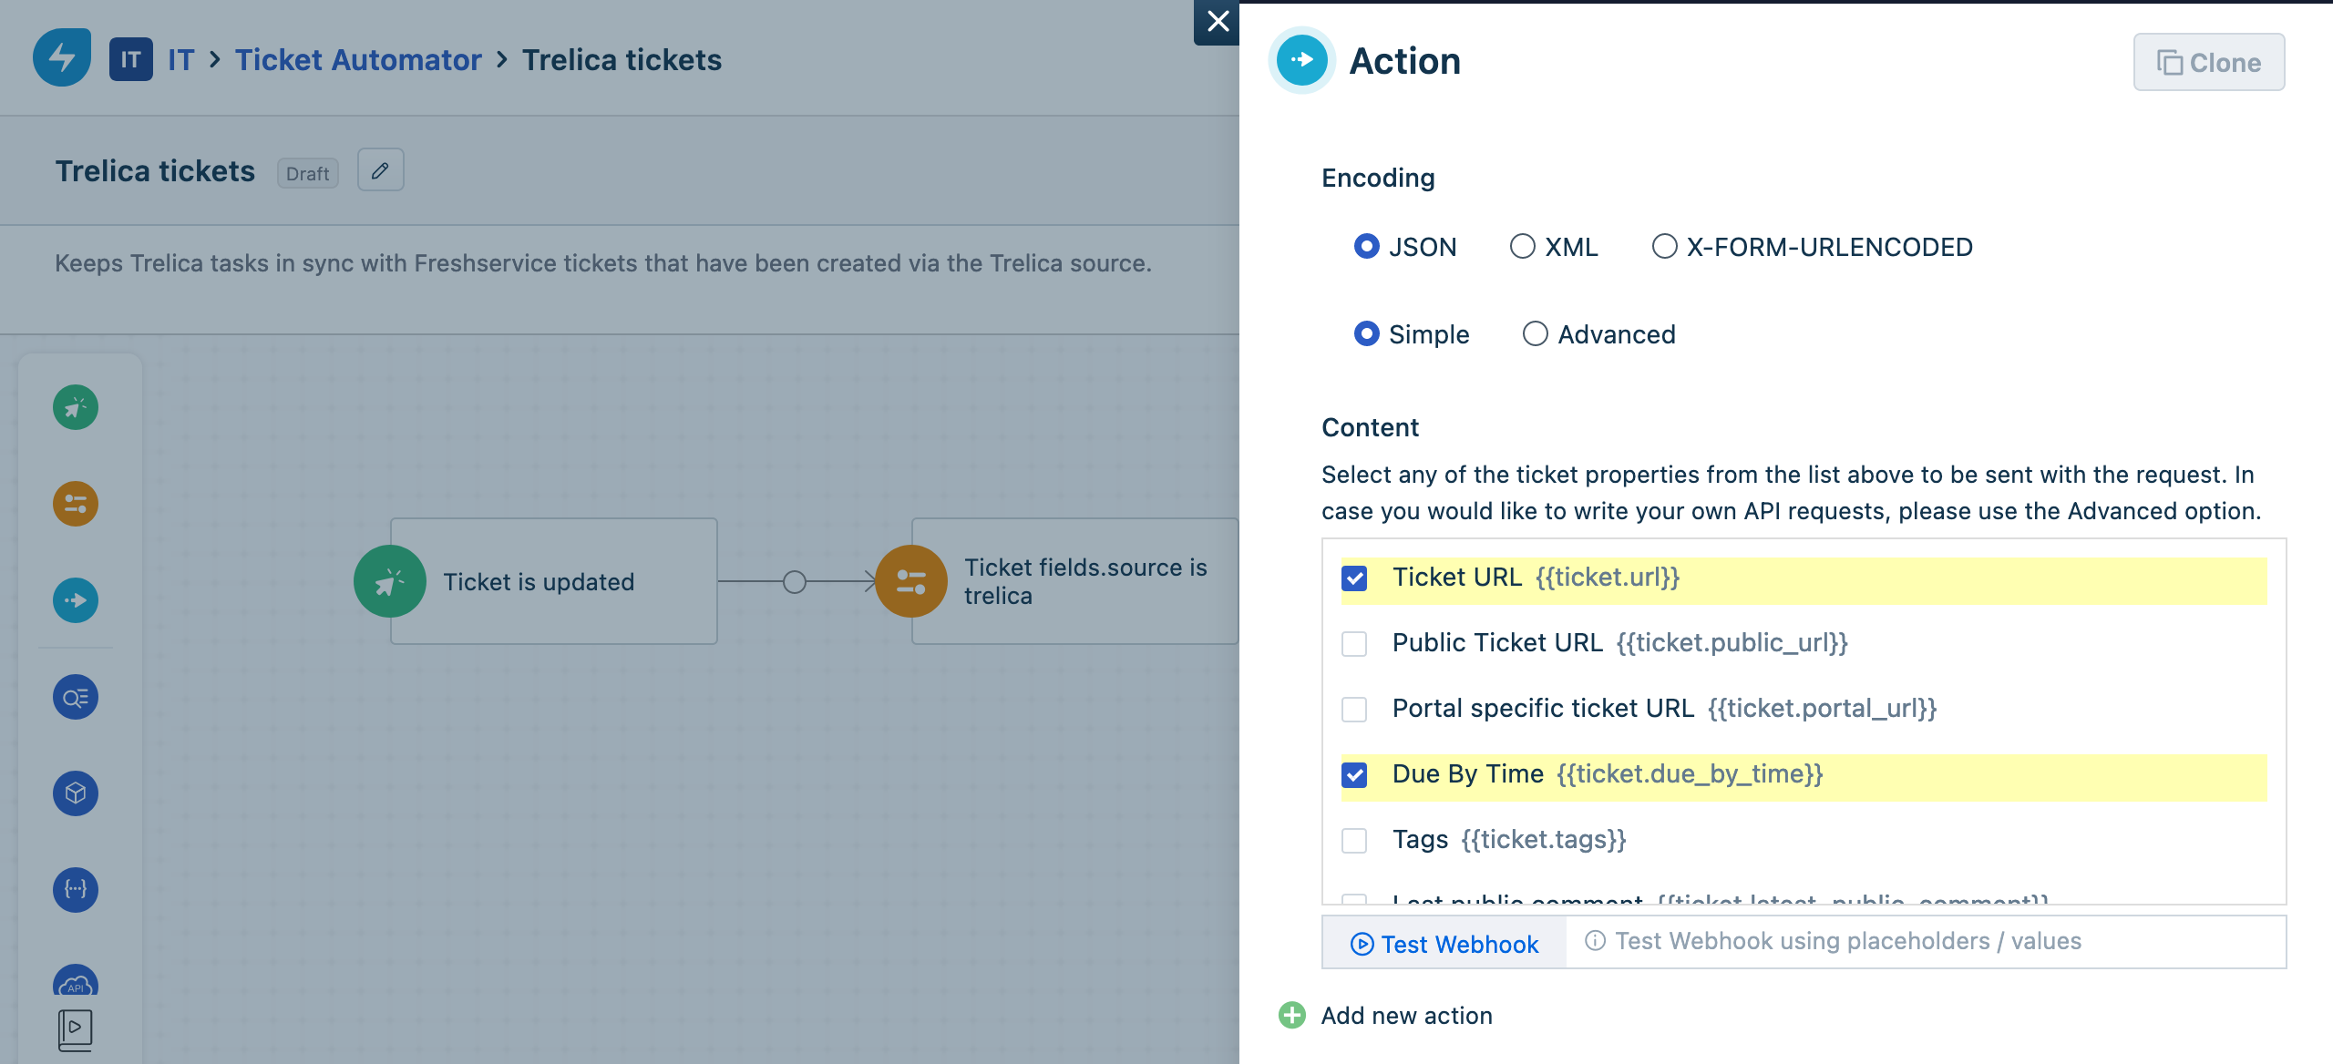Click the connector circle between nodes
The width and height of the screenshot is (2333, 1064).
pyautogui.click(x=795, y=581)
